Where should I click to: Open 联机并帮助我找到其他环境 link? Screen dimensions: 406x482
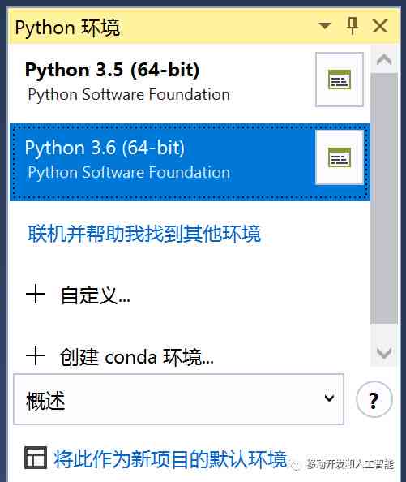coord(144,234)
